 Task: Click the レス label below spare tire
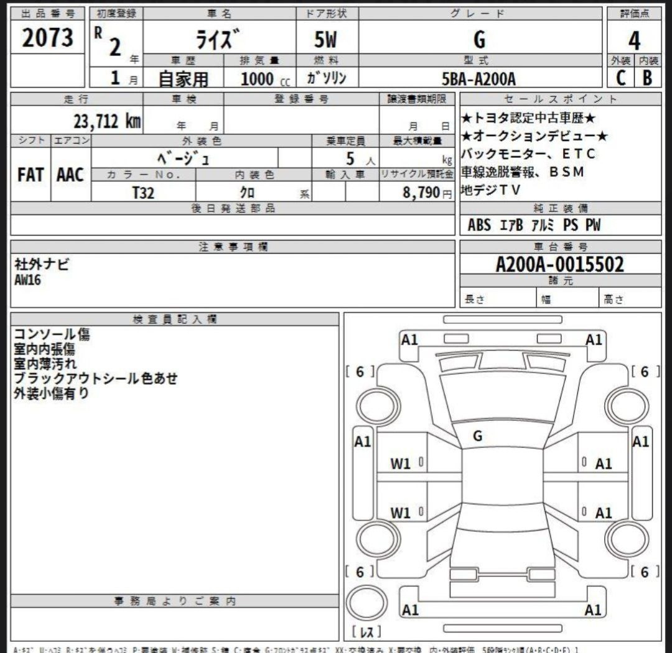click(x=366, y=632)
